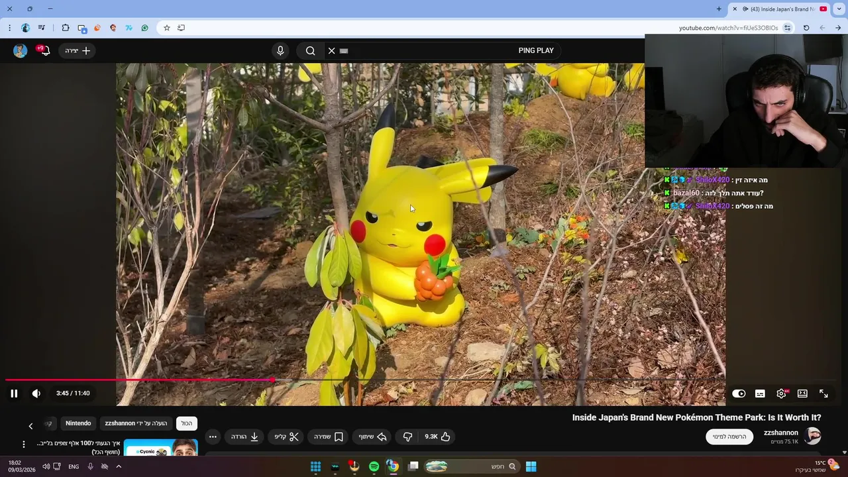Turn on subtitles/closed captions
The width and height of the screenshot is (848, 477).
[x=760, y=394]
